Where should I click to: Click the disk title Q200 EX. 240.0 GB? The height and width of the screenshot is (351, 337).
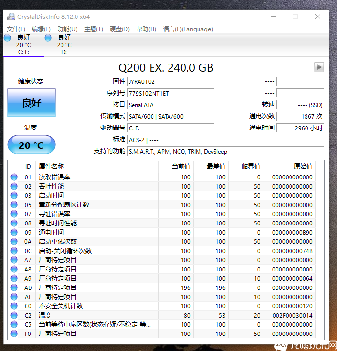166,67
